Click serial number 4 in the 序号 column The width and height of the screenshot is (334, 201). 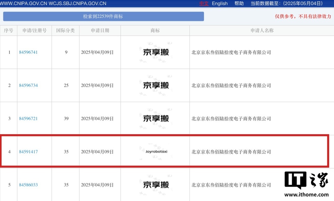point(9,152)
